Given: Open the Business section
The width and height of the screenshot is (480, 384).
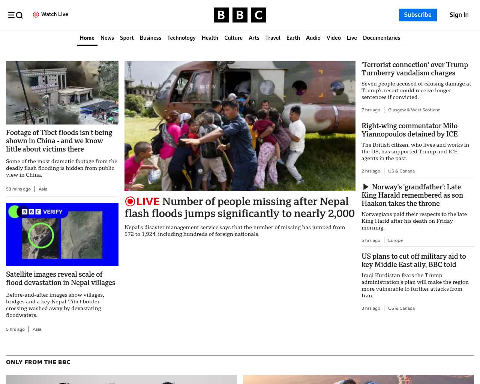Looking at the screenshot, I should (150, 38).
